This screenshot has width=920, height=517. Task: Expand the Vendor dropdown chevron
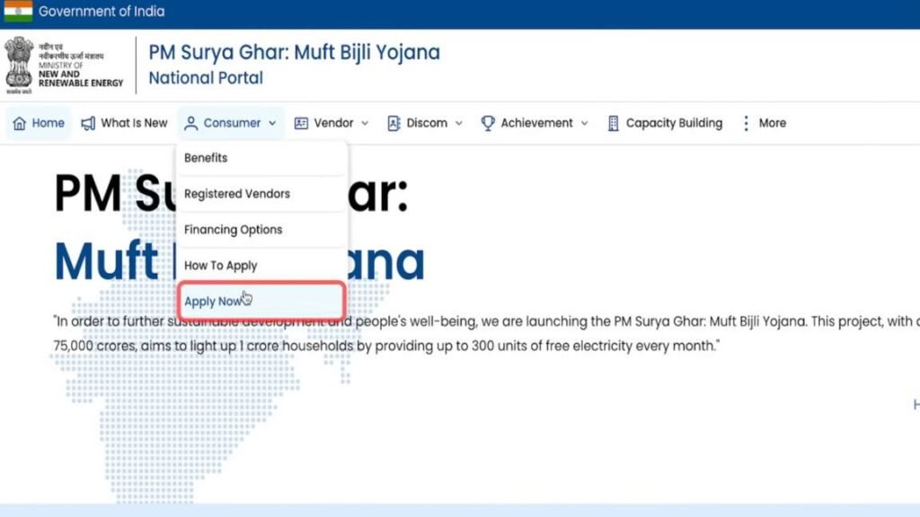365,123
